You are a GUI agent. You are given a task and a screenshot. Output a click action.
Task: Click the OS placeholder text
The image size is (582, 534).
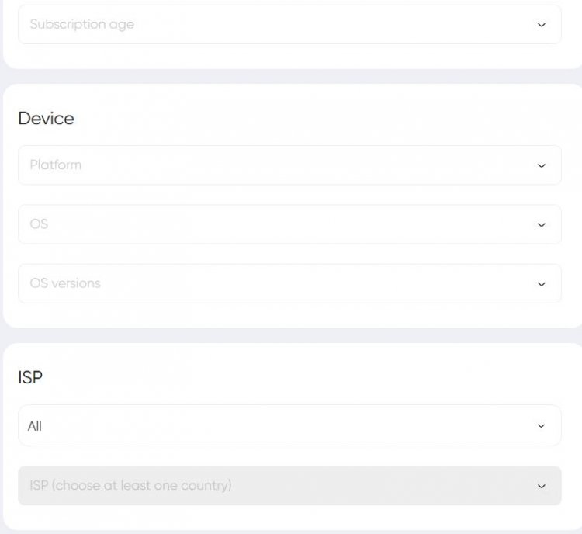pos(39,224)
